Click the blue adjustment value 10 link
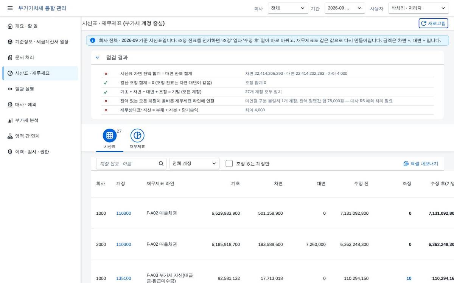This screenshot has height=283, width=454. tap(409, 278)
